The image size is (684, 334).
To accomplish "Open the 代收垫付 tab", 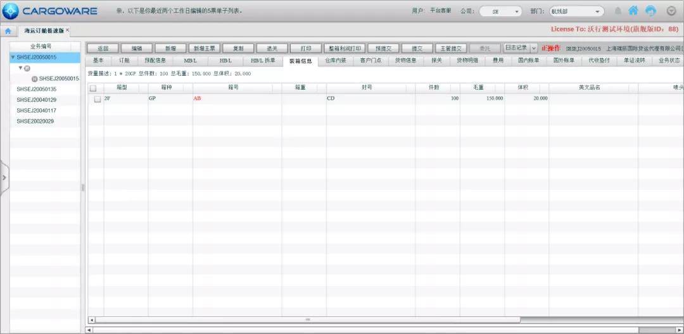I will click(x=599, y=61).
